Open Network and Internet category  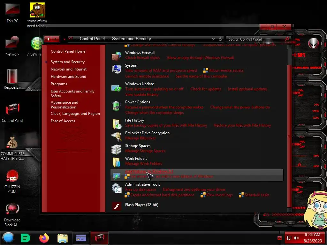click(x=69, y=69)
